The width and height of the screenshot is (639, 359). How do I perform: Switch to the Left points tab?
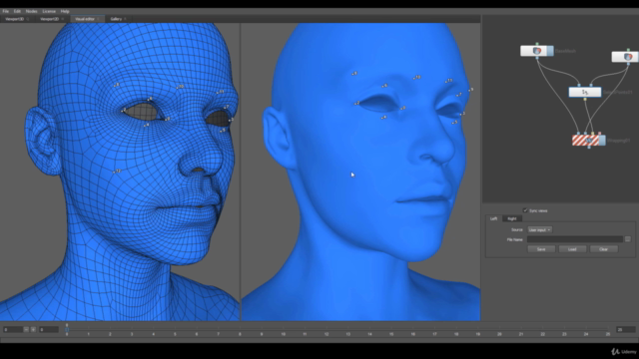pyautogui.click(x=493, y=219)
